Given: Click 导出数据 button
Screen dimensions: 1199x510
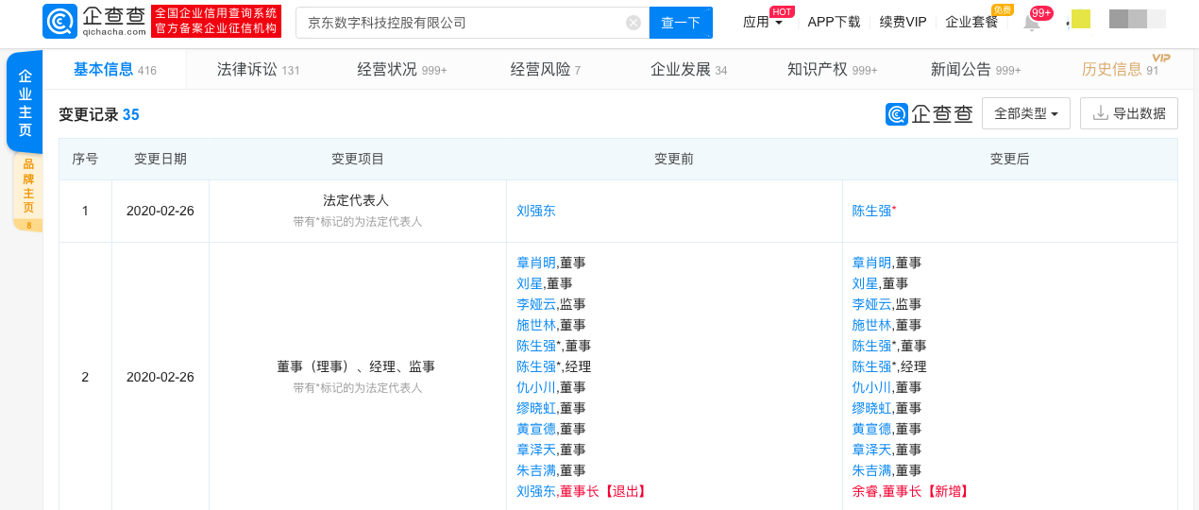Looking at the screenshot, I should pos(1129,113).
